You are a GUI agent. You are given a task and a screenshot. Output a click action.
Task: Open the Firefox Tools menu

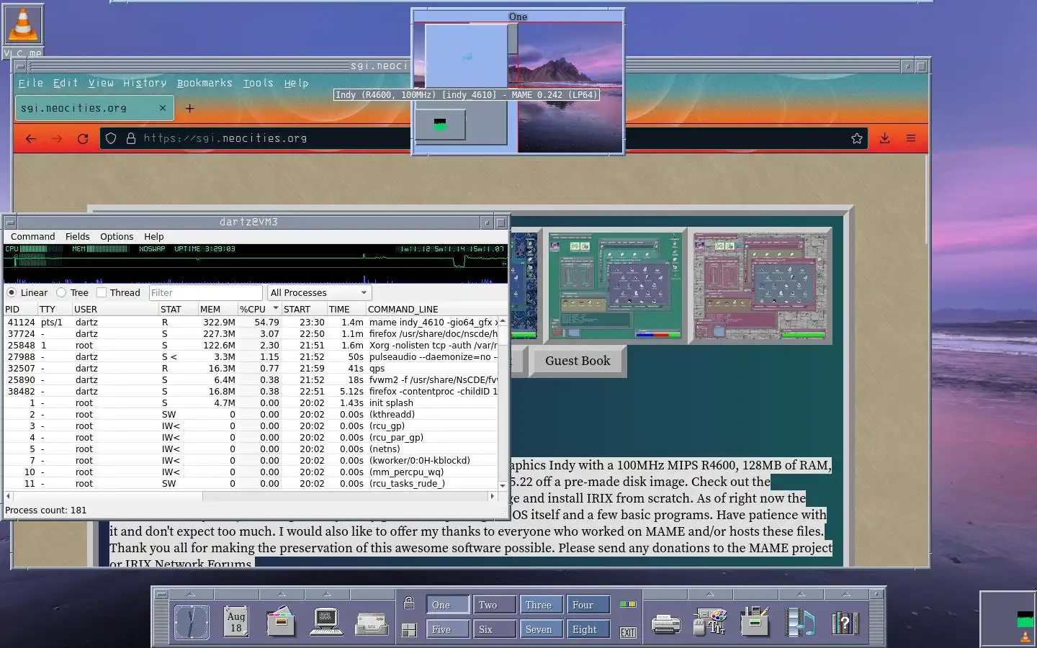point(258,83)
